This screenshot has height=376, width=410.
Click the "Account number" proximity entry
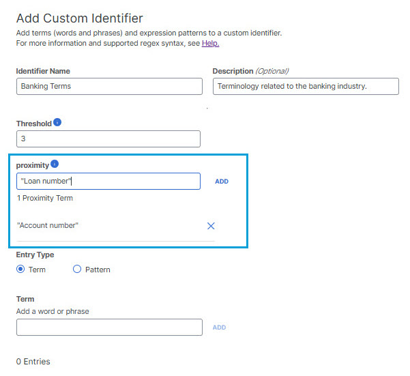tap(48, 225)
